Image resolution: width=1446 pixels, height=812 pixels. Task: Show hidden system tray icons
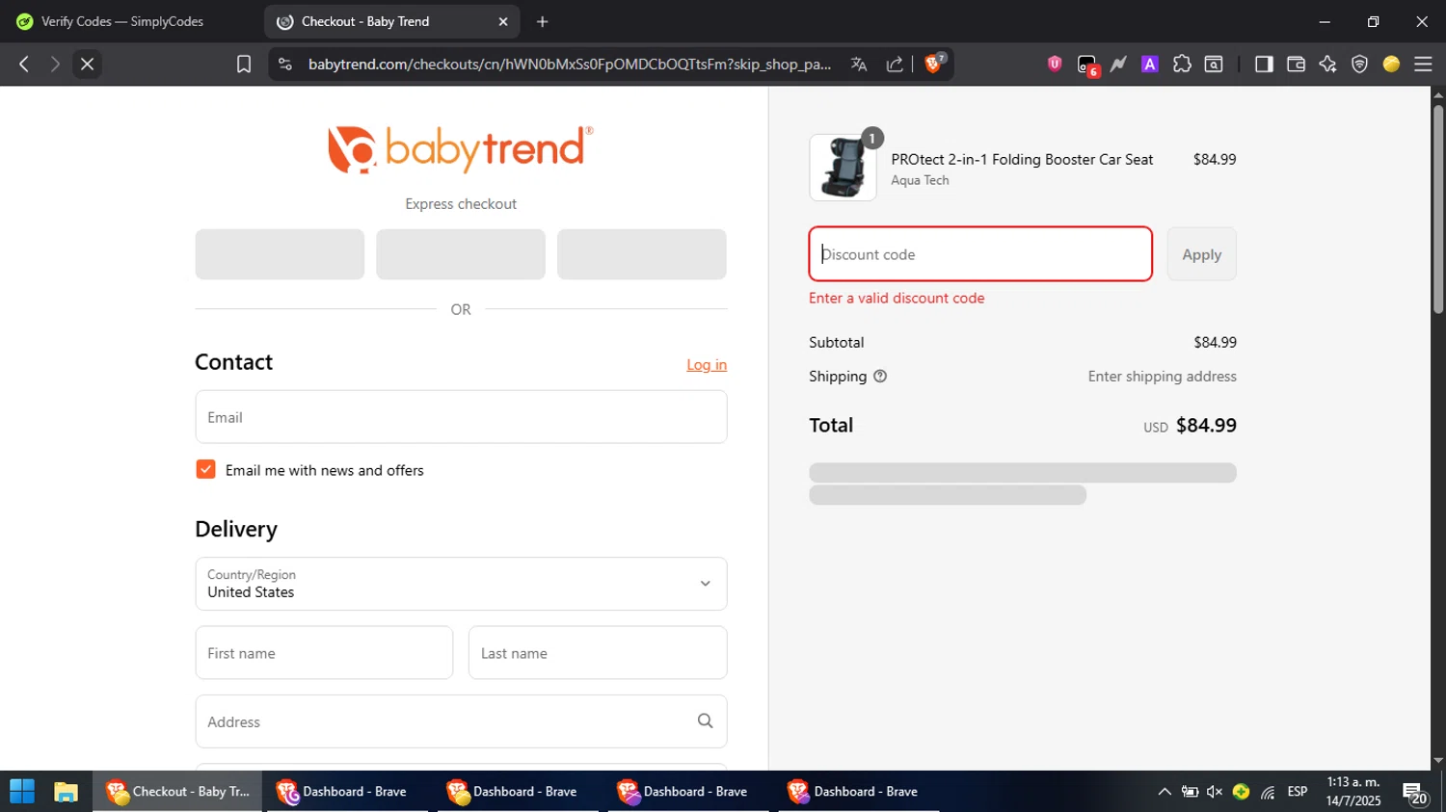click(x=1165, y=792)
